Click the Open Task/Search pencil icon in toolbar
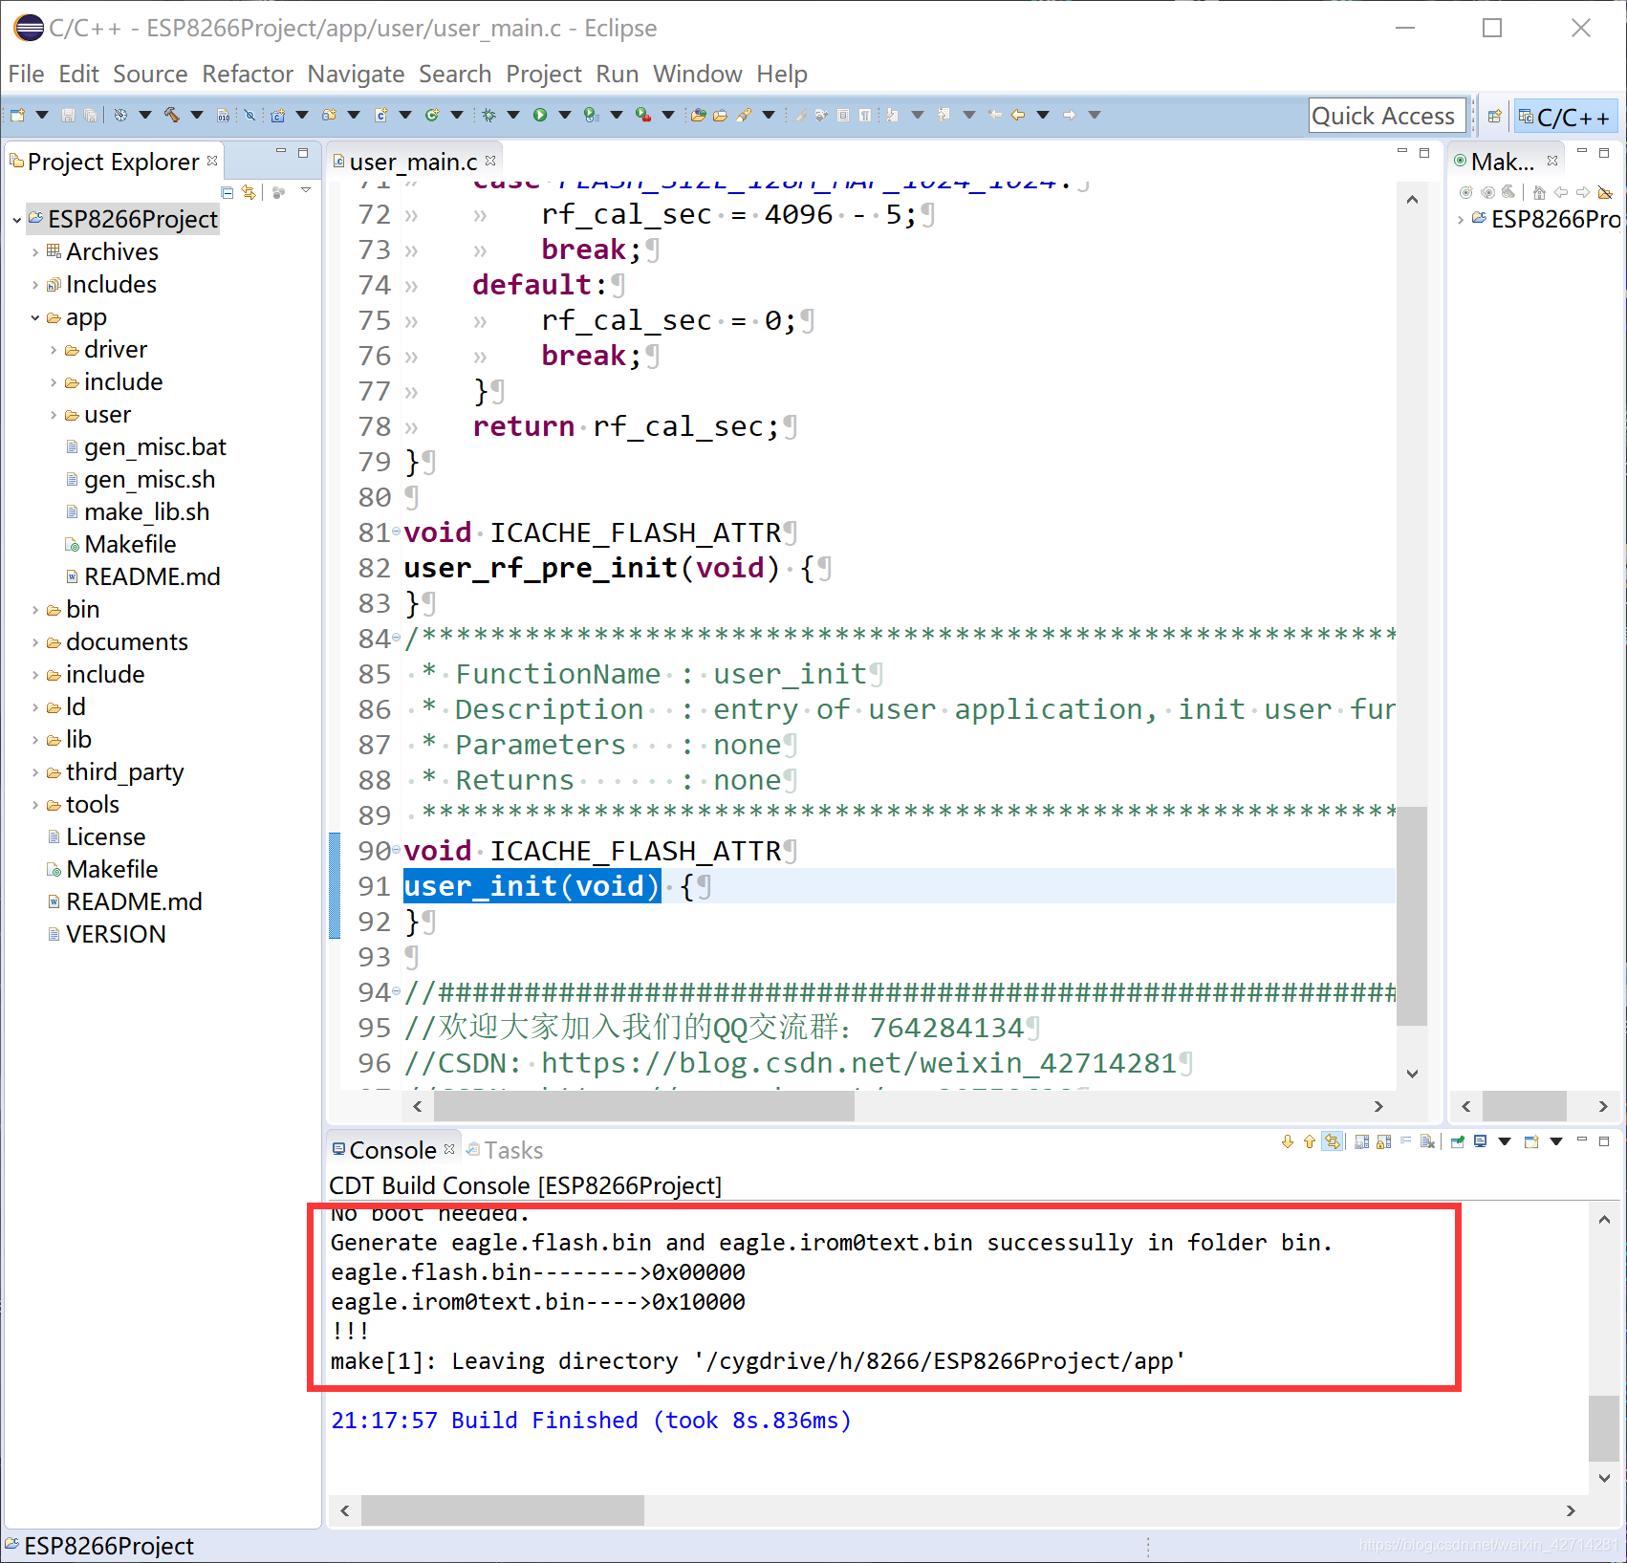1627x1563 pixels. (744, 116)
